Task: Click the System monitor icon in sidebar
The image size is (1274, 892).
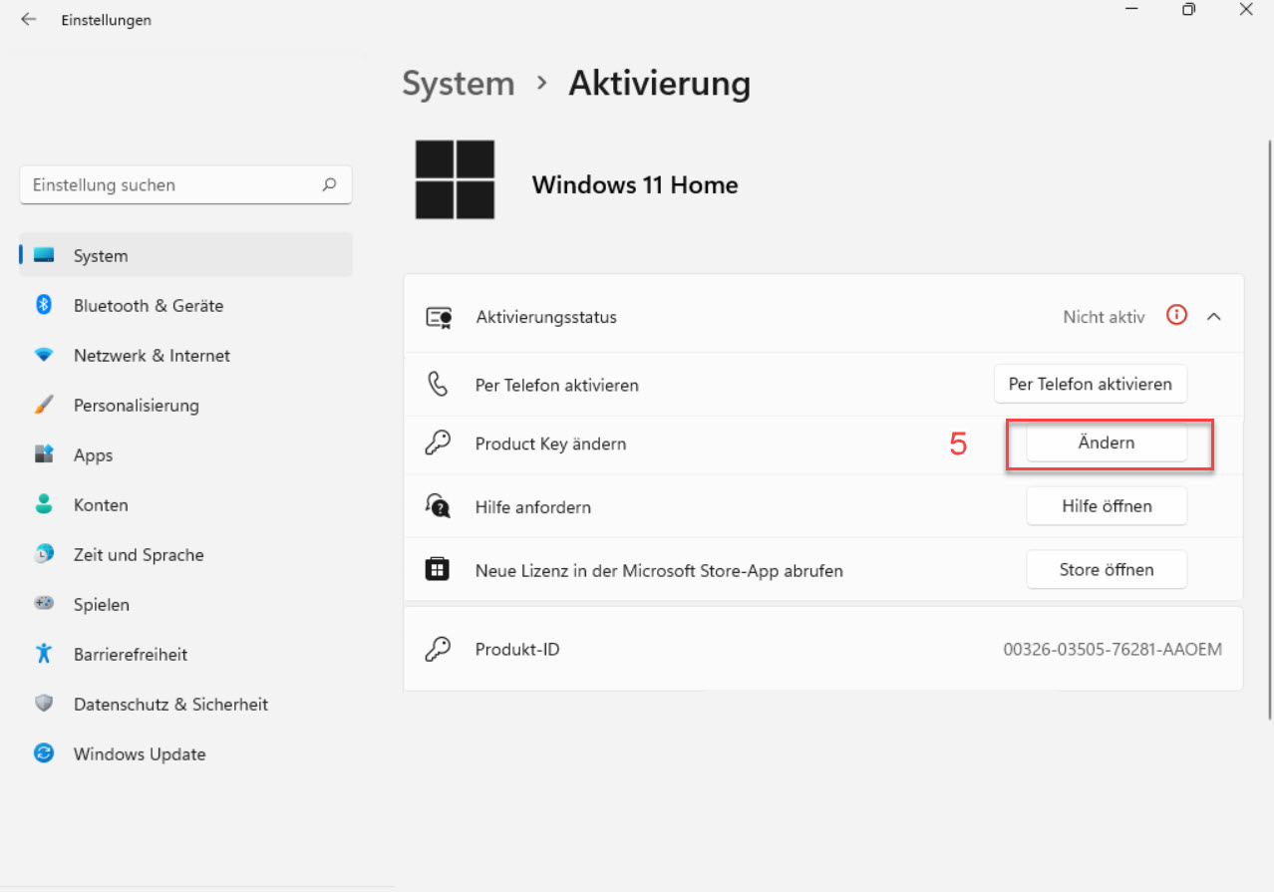Action: (44, 255)
